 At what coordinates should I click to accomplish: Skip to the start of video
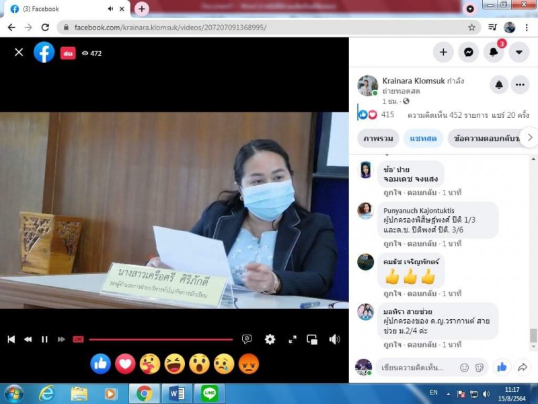click(x=11, y=339)
